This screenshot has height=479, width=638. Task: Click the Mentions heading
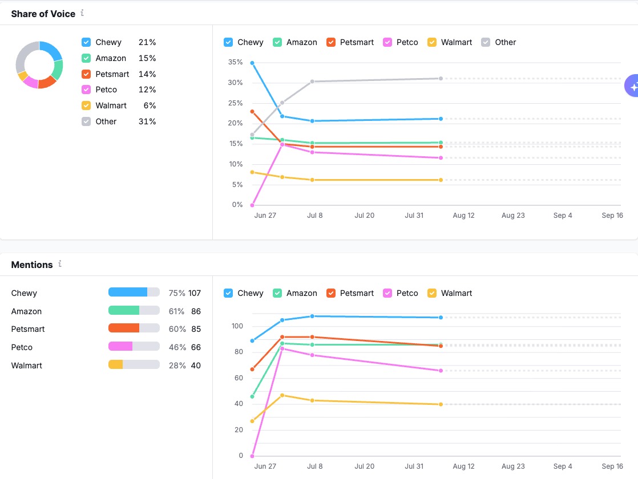(x=32, y=265)
